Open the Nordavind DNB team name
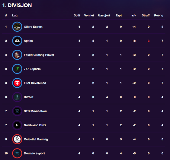The image size is (170, 160). (35, 125)
